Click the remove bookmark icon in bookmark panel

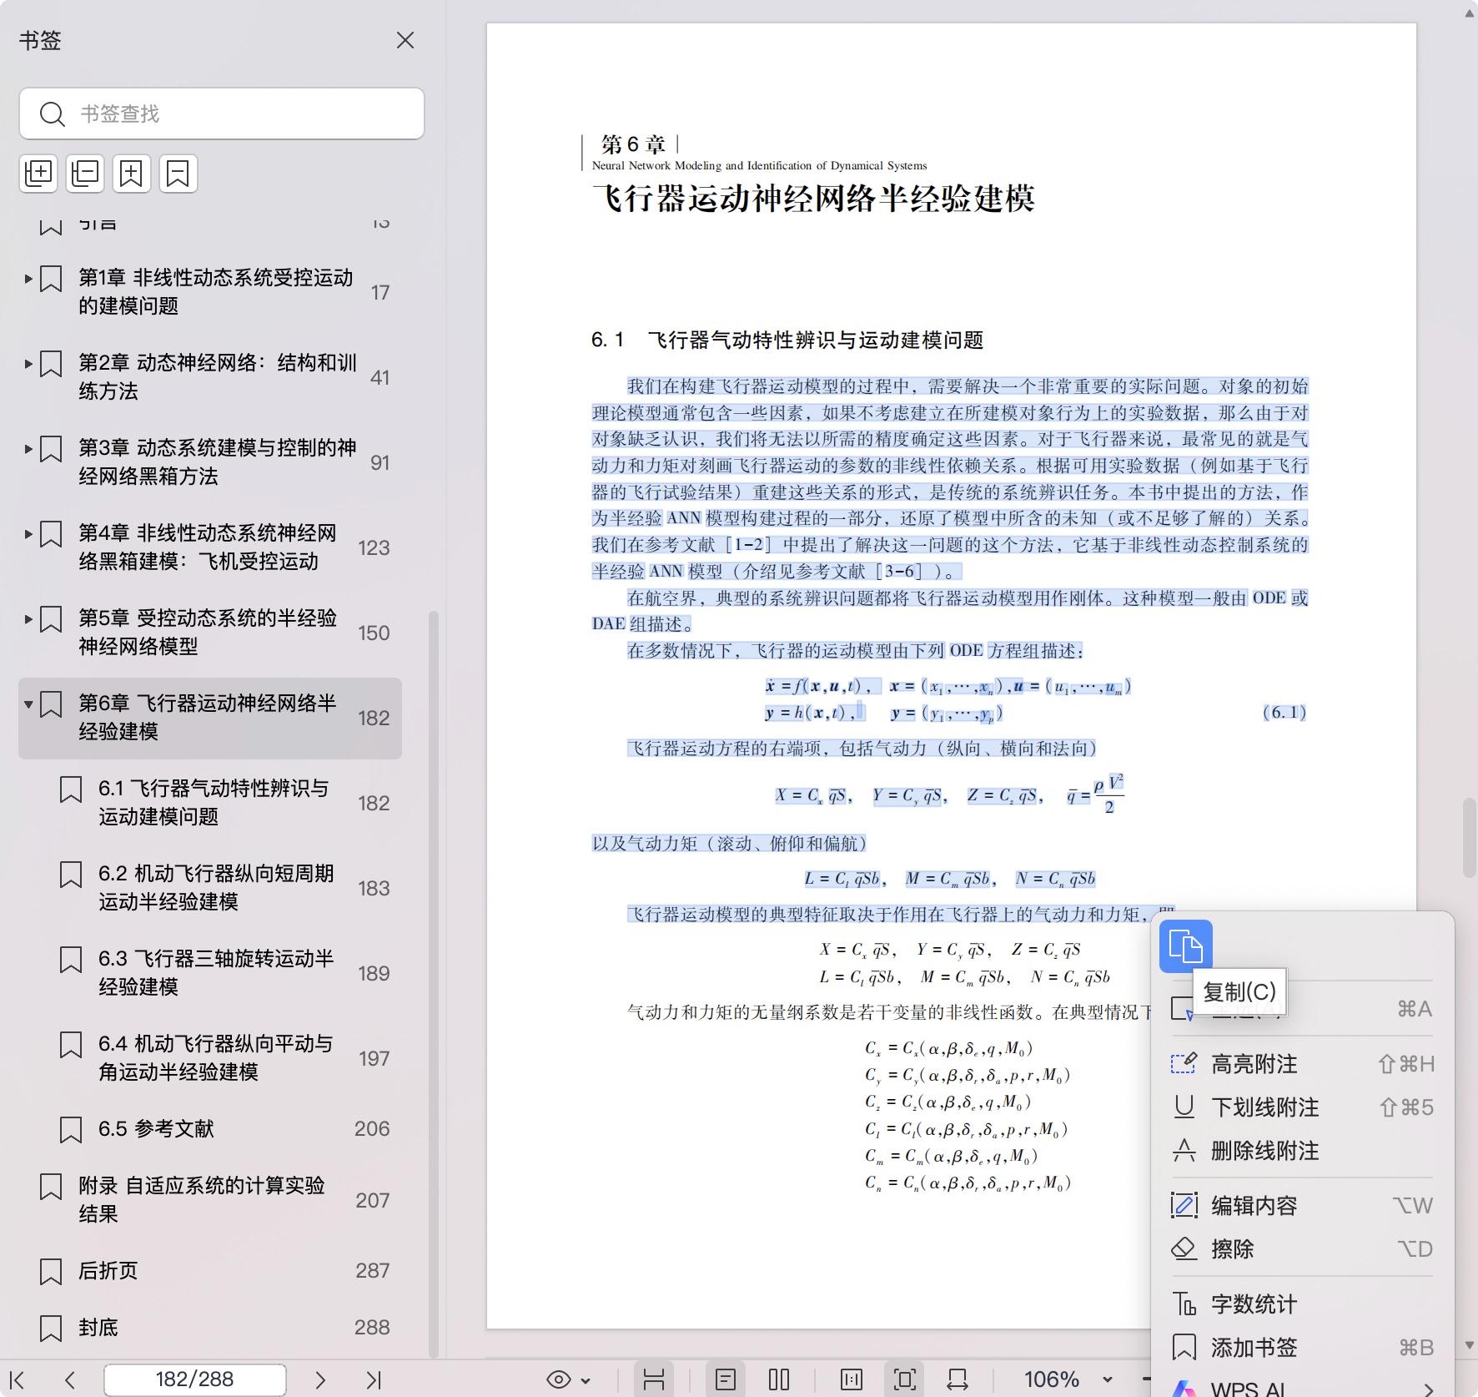pyautogui.click(x=178, y=174)
